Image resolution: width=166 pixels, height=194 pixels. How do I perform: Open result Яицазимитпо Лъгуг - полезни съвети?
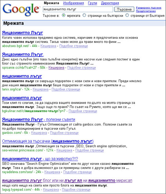(x=38, y=119)
